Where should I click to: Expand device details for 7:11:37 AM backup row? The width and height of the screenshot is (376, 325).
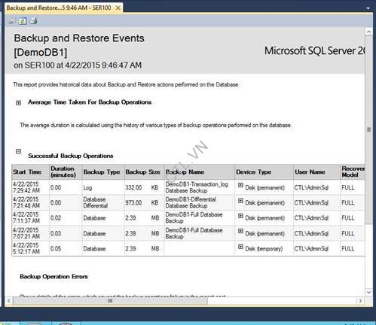point(240,216)
